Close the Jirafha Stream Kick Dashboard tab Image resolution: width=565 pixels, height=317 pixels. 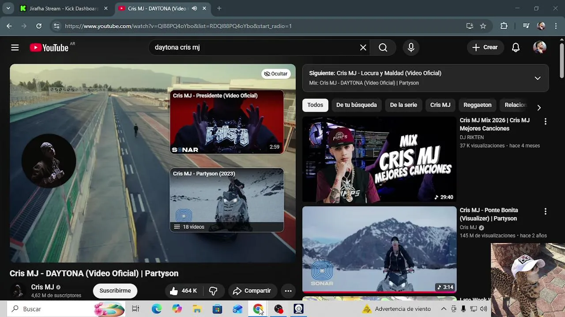[x=106, y=8]
